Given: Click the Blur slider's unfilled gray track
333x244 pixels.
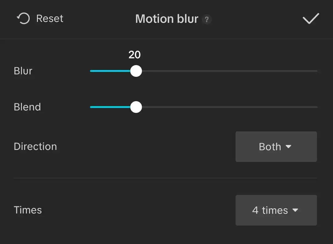Looking at the screenshot, I should (x=230, y=71).
